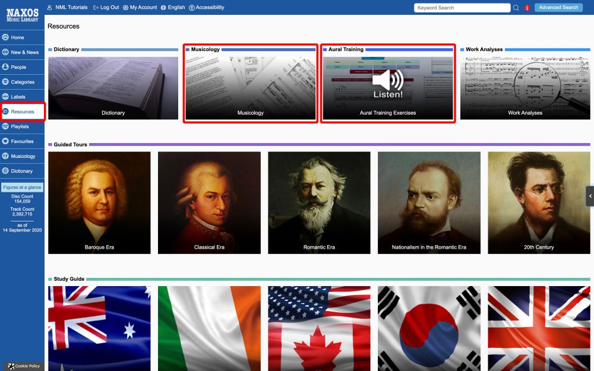
Task: Open the Baroque Era guided tour
Action: (x=99, y=203)
